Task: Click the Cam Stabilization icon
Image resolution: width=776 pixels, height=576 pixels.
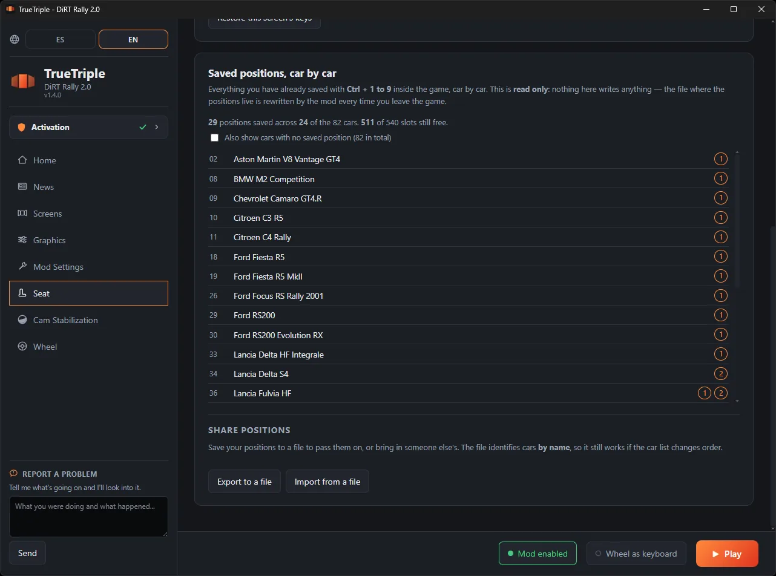Action: click(22, 320)
